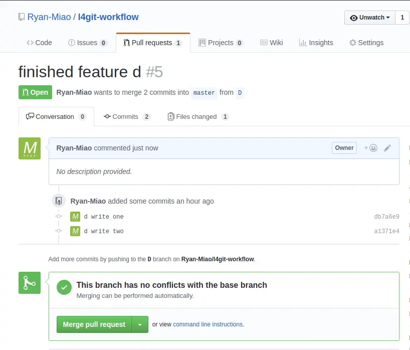The width and height of the screenshot is (410, 350).
Task: Click the Settings gear icon
Action: (x=353, y=43)
